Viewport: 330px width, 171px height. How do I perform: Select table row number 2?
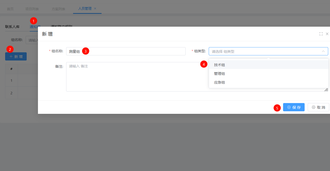(x=11, y=93)
